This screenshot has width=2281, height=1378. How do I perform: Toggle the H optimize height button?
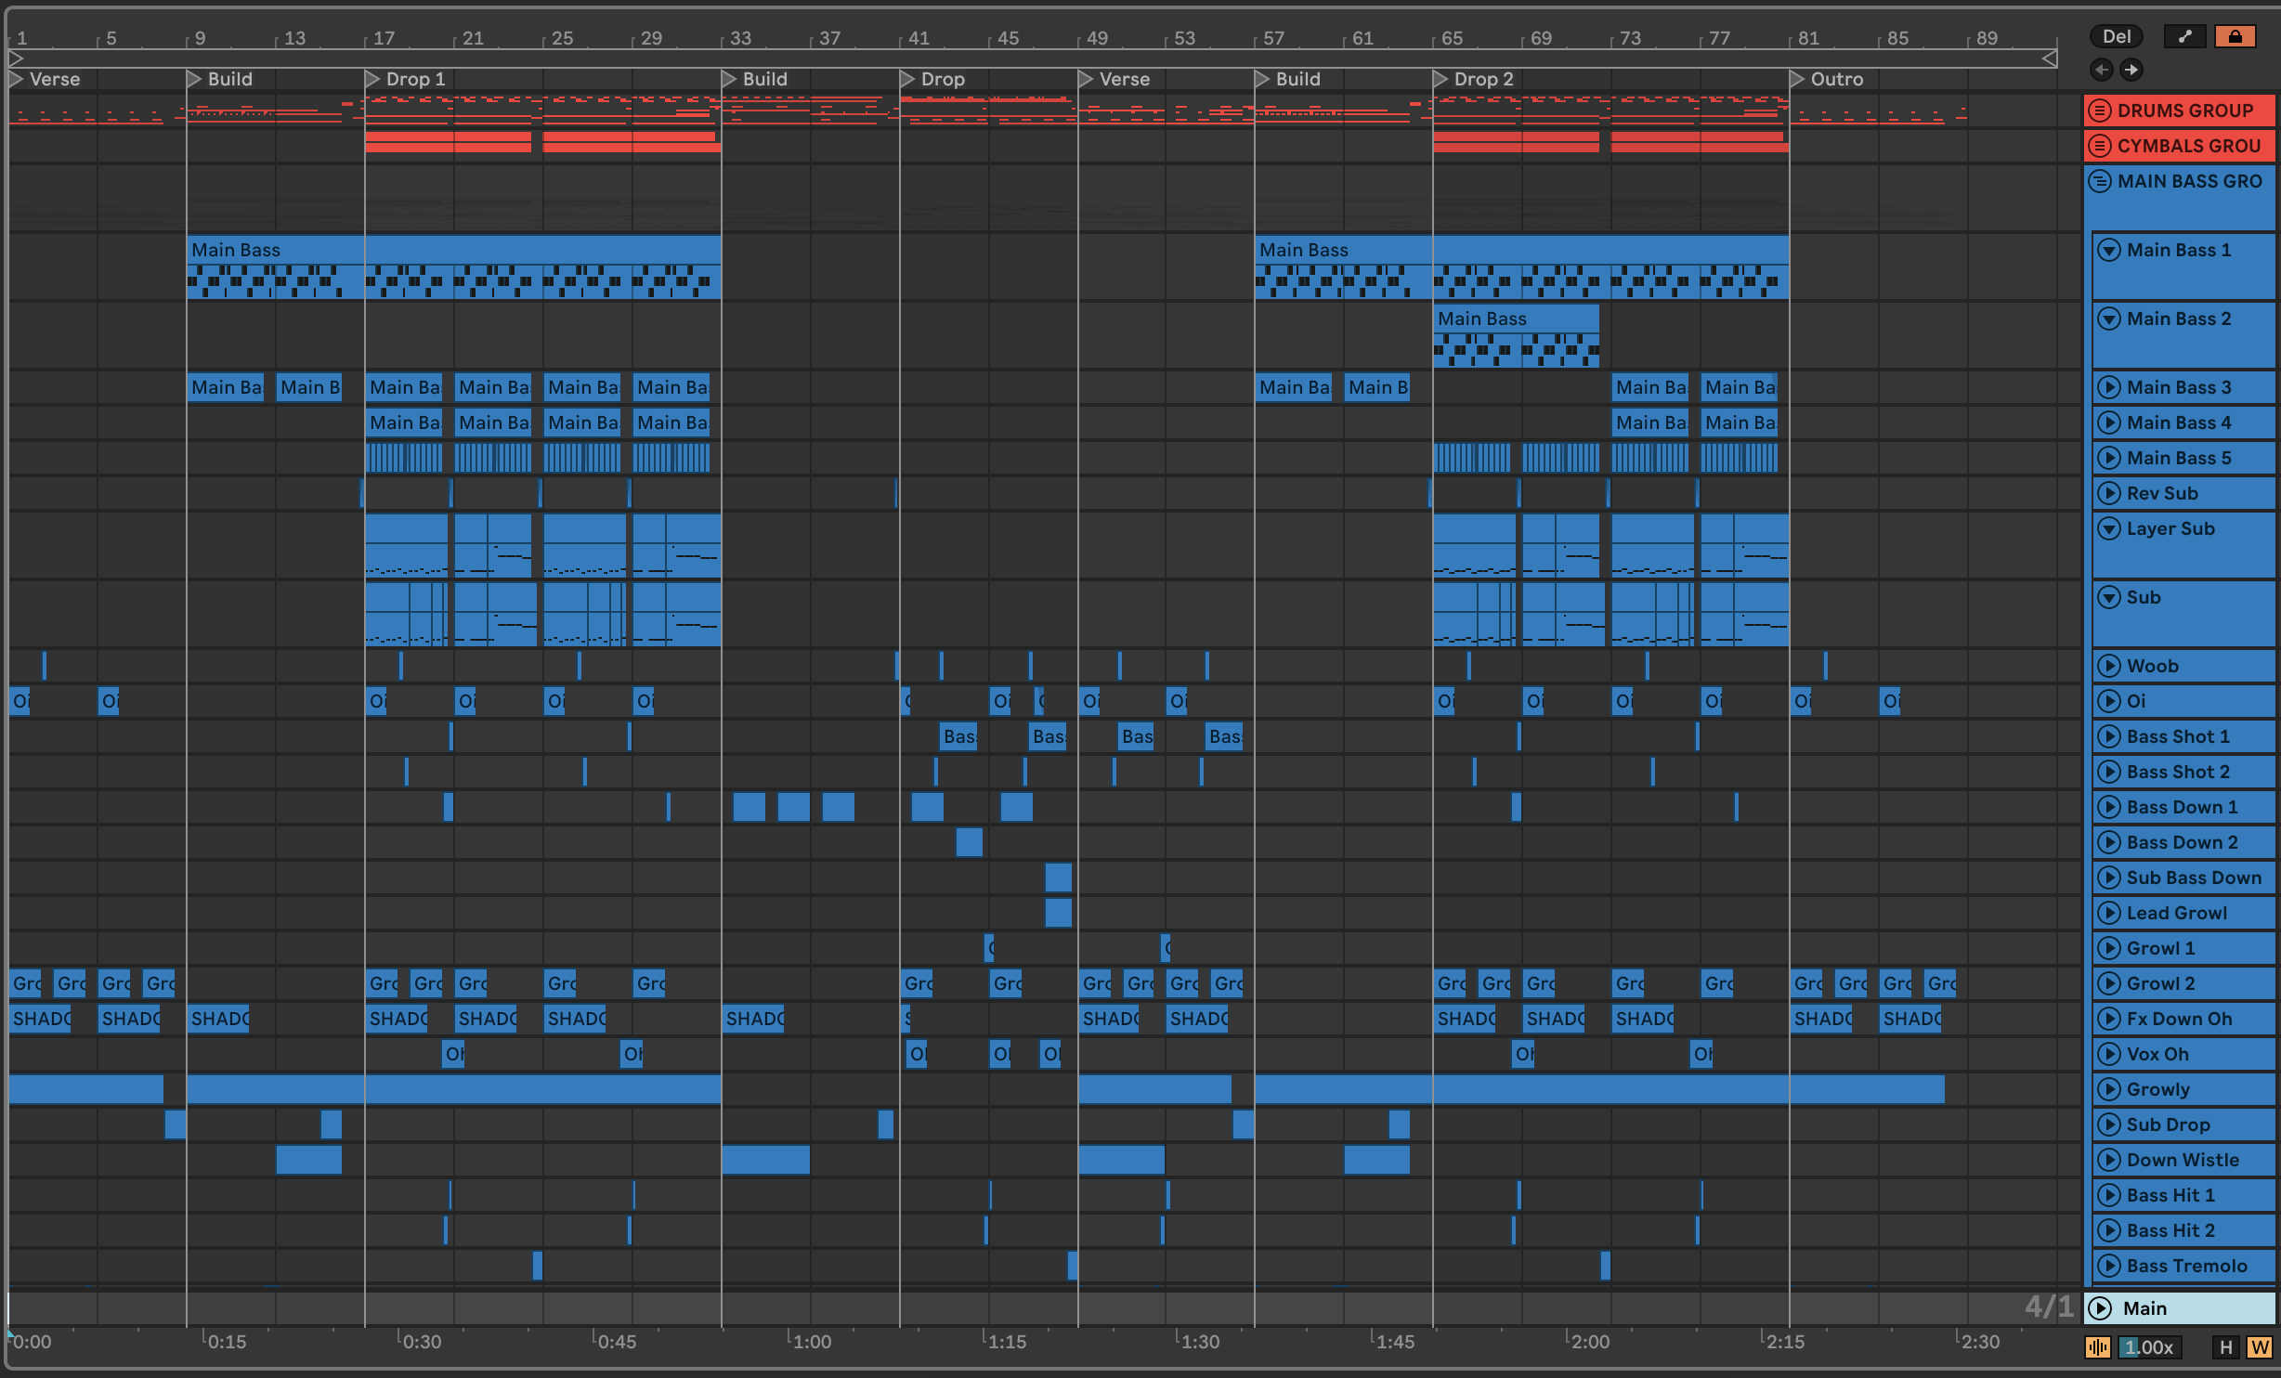coord(2225,1347)
